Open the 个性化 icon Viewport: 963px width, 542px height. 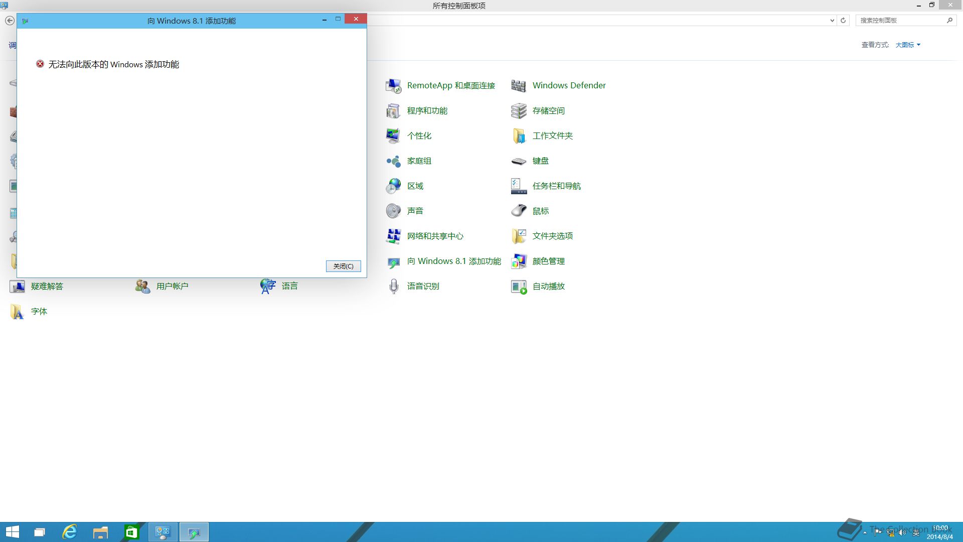(x=394, y=136)
